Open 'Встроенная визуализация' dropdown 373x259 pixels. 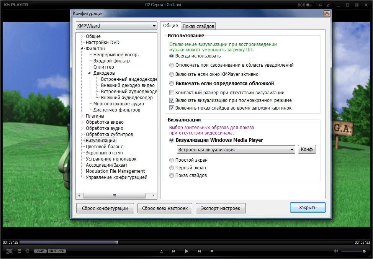pyautogui.click(x=236, y=149)
